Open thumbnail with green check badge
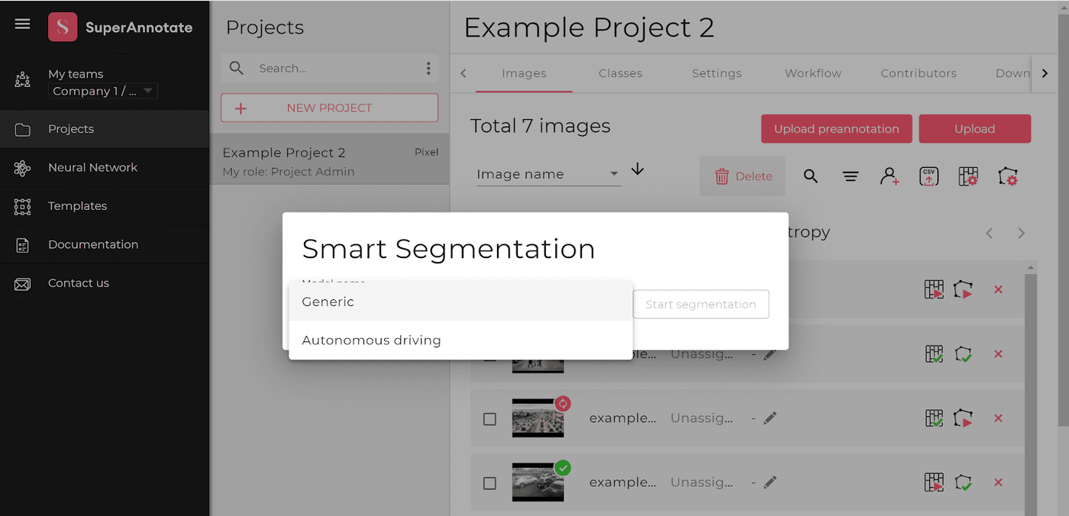The height and width of the screenshot is (516, 1069). point(538,483)
